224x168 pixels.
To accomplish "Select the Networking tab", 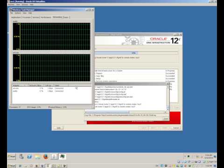I will point(57,17).
